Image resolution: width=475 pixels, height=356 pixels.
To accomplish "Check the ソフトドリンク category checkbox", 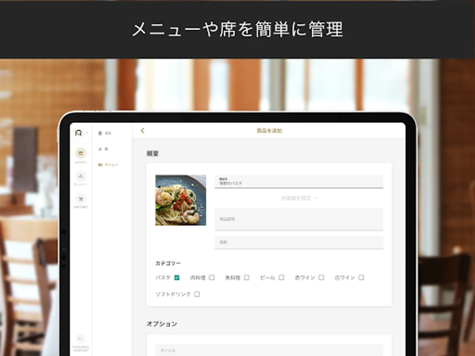I will click(x=197, y=294).
